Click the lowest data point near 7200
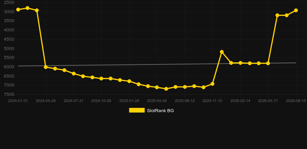This screenshot has height=149, width=307. click(166, 89)
